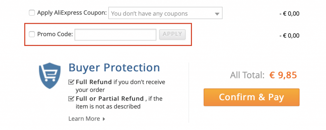
Task: Click the gray arrow in coupon dropdown
Action: pos(217,14)
